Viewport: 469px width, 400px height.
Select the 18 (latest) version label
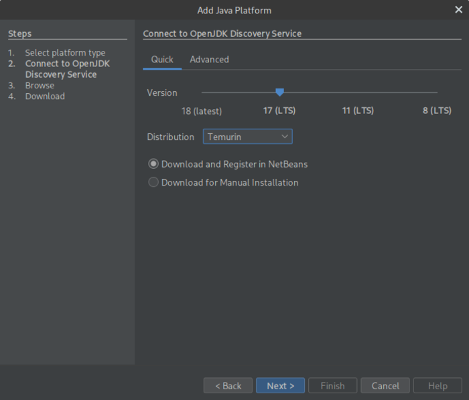click(x=202, y=111)
